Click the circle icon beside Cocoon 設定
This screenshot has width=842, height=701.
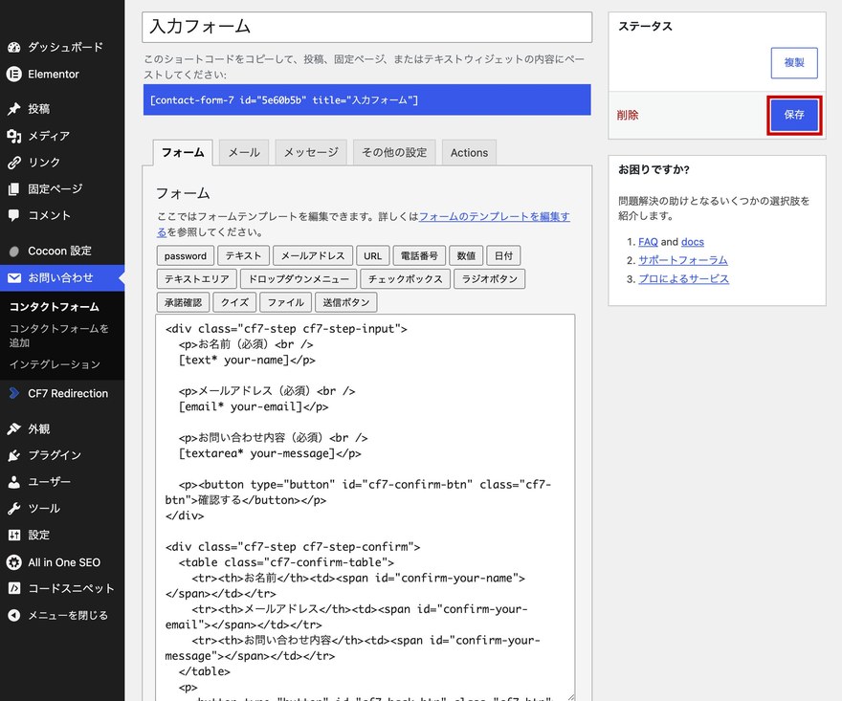(x=14, y=251)
